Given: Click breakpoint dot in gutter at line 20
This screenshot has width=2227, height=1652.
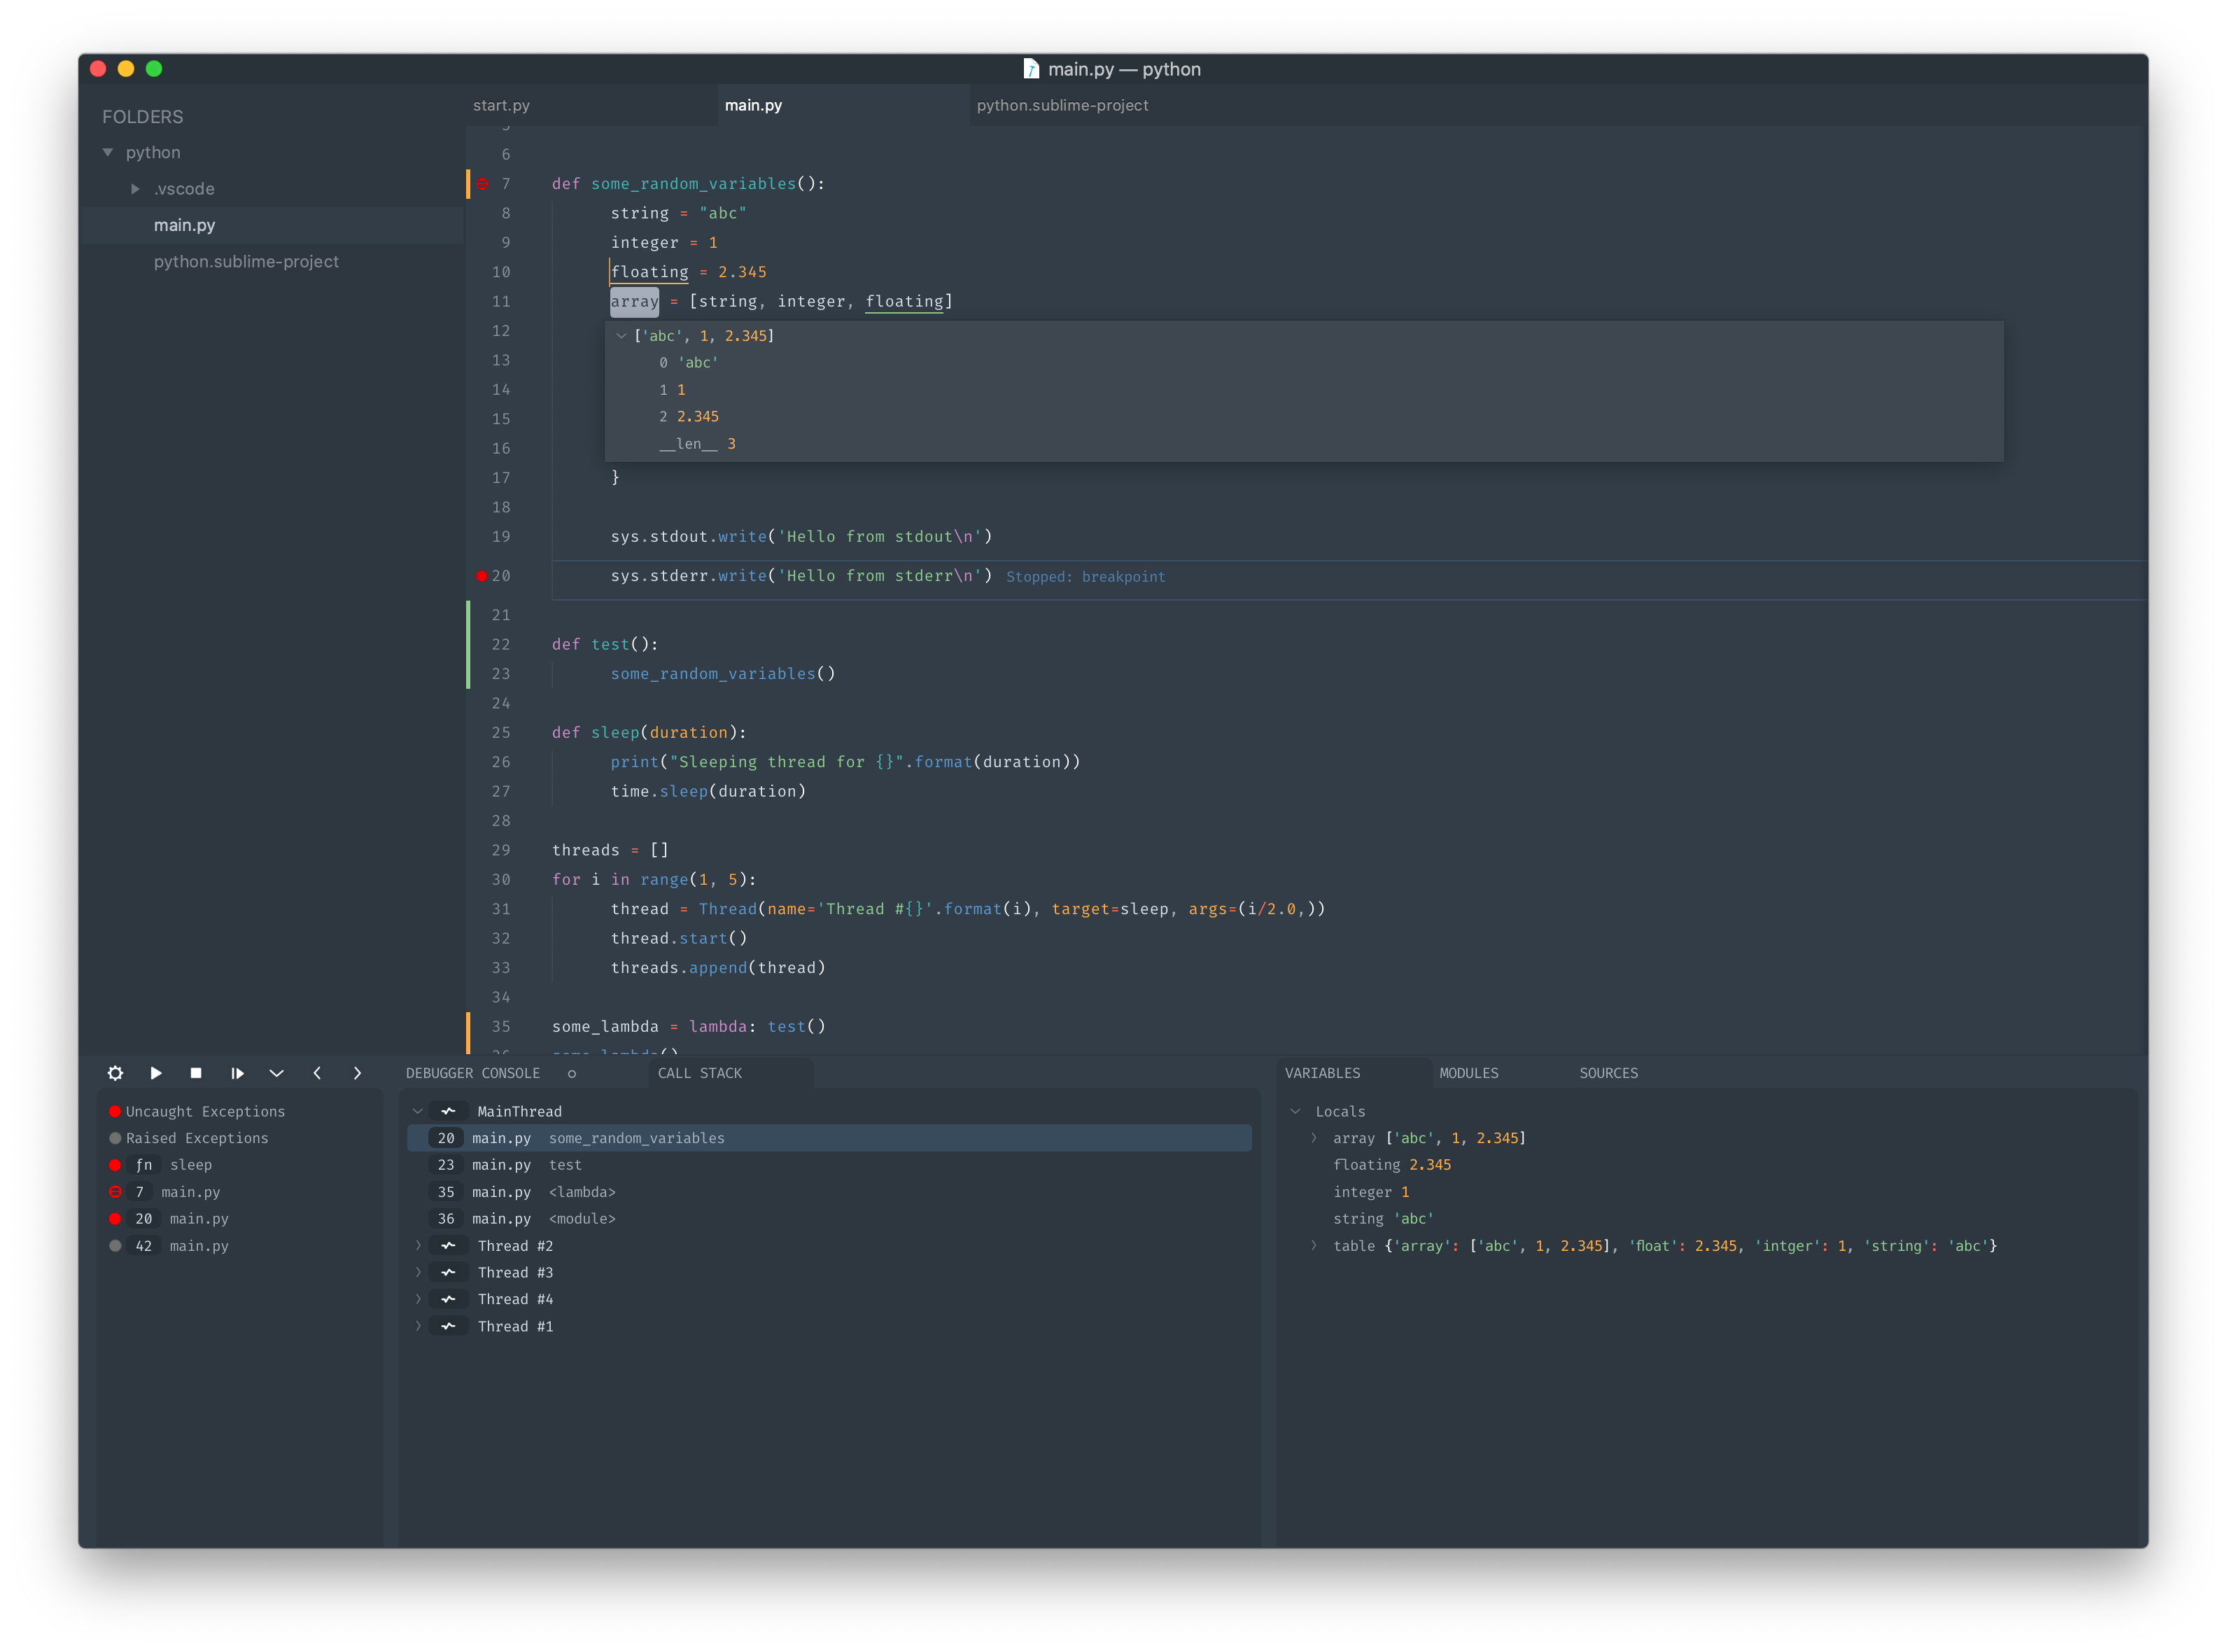Looking at the screenshot, I should pyautogui.click(x=482, y=576).
